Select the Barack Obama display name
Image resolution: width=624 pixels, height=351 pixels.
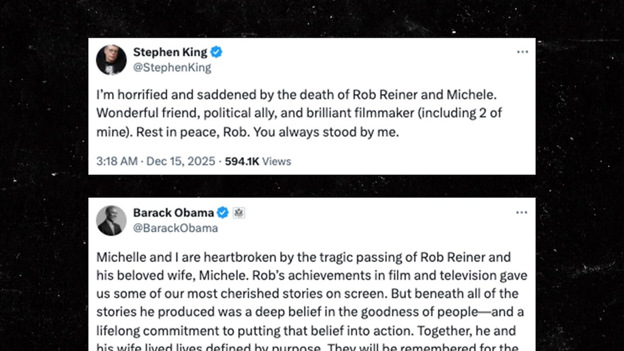point(174,213)
